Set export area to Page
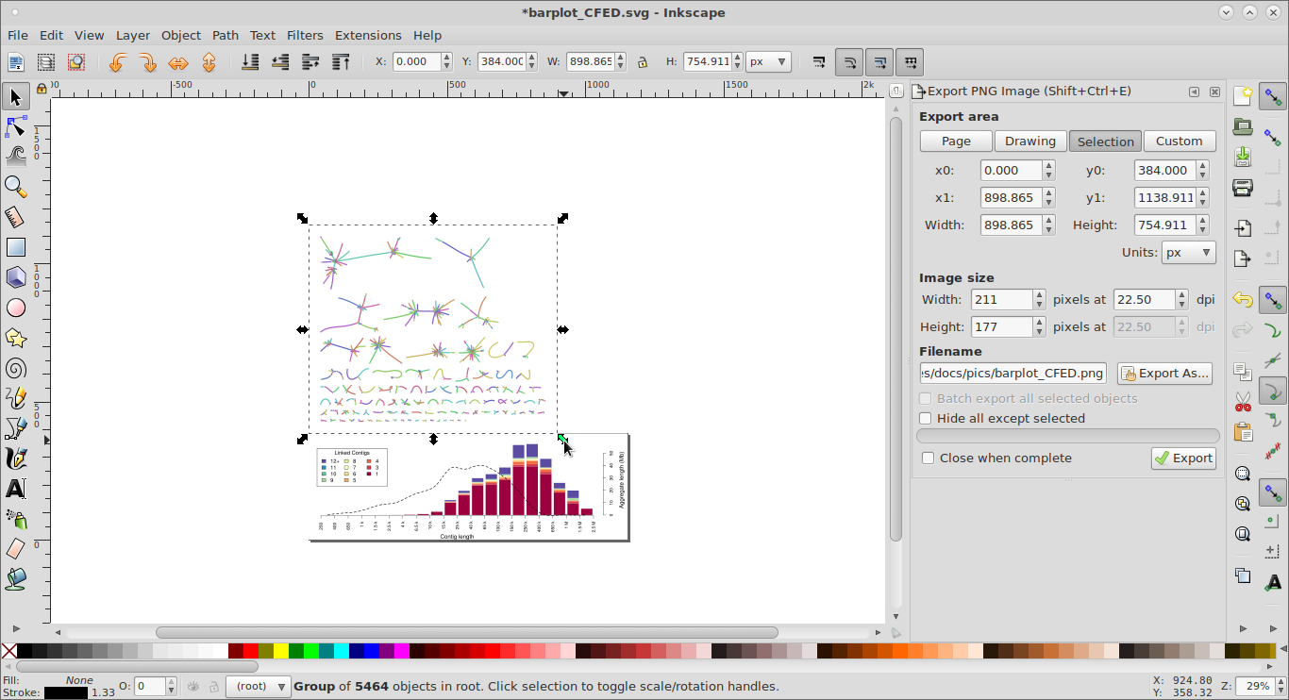 click(x=956, y=142)
